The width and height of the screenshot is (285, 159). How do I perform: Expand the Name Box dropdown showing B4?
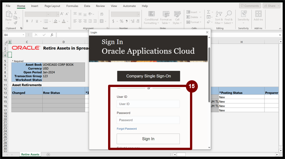pyautogui.click(x=23, y=35)
